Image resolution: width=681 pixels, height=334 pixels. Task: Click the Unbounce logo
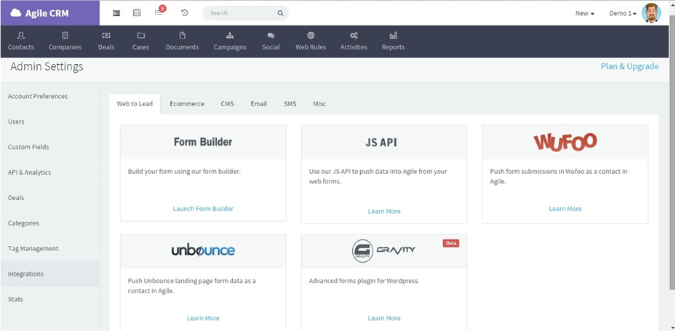(x=203, y=250)
